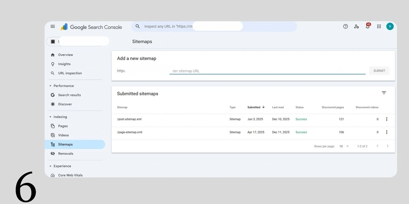Collapse the Performance section
409x204 pixels.
tap(50, 86)
